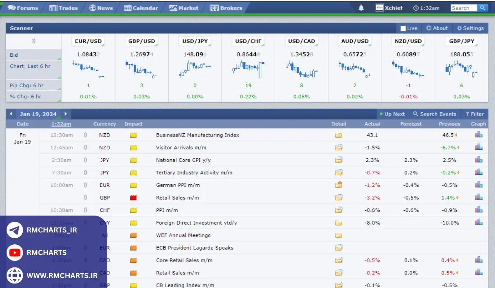The height and width of the screenshot is (288, 495).
Task: Switch to the Forums tab
Action: [x=23, y=8]
